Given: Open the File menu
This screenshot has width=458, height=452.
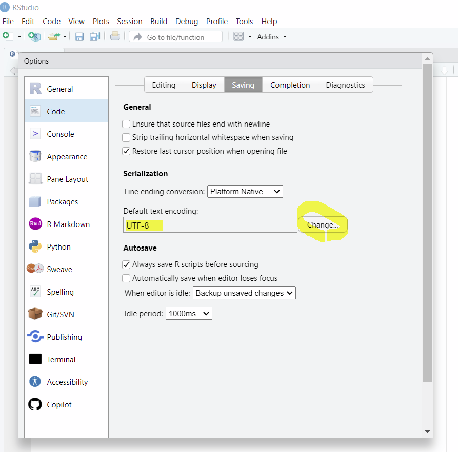Looking at the screenshot, I should (x=8, y=22).
